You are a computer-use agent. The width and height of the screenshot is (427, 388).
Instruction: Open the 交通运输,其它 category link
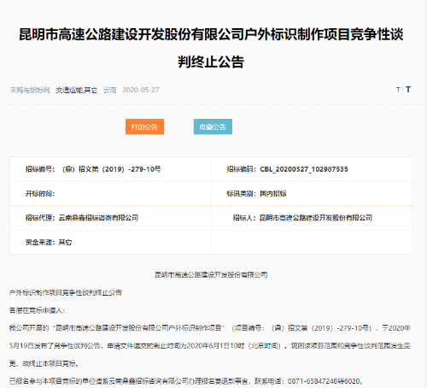click(76, 90)
